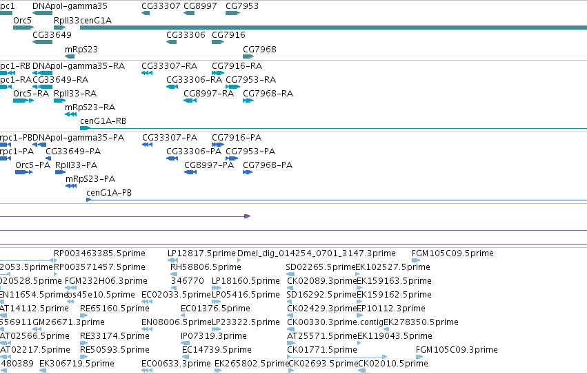This screenshot has width=587, height=374.
Task: Open protein CG33306-PA
Action: [x=194, y=152]
